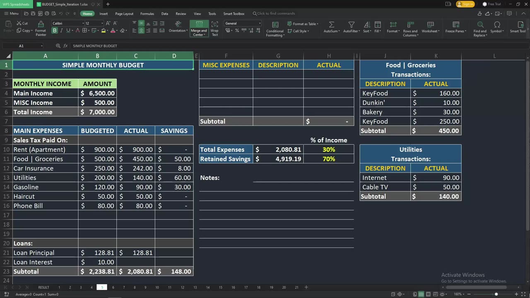Click the Percent Style icon

[x=237, y=31]
